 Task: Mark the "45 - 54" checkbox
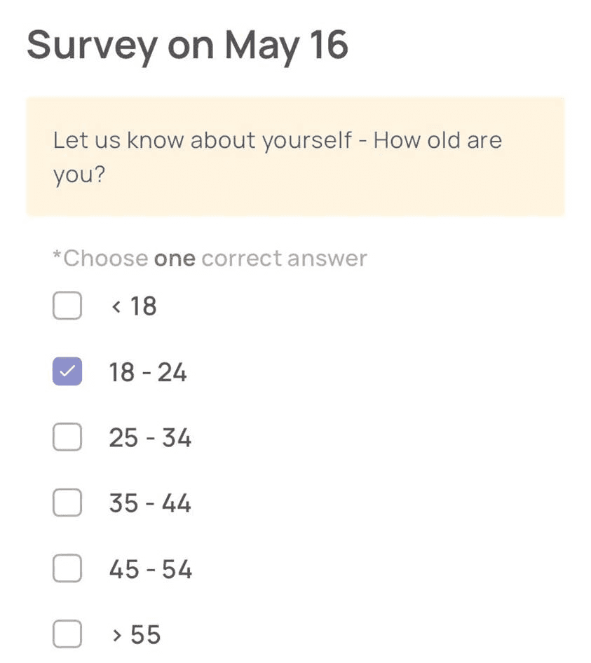[67, 569]
